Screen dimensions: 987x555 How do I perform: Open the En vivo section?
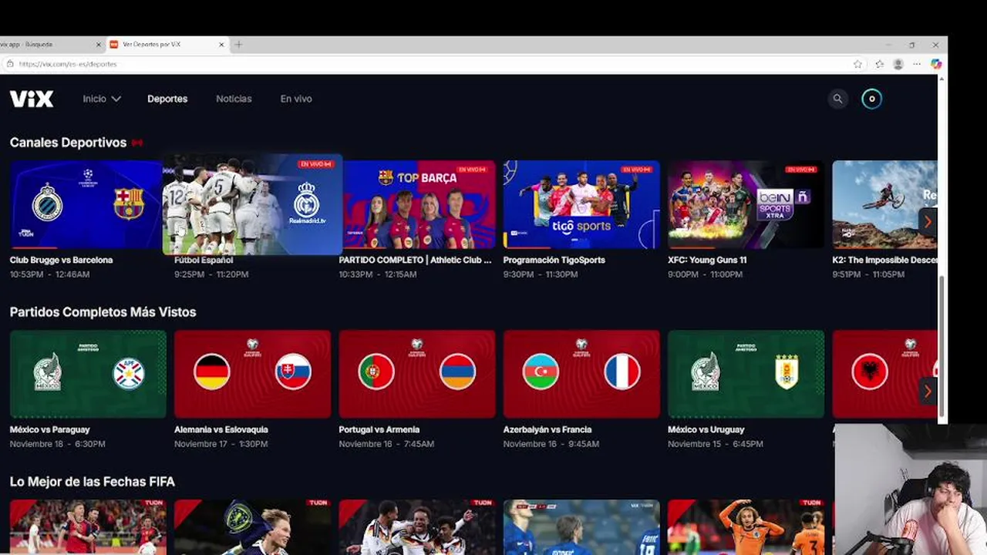(296, 99)
